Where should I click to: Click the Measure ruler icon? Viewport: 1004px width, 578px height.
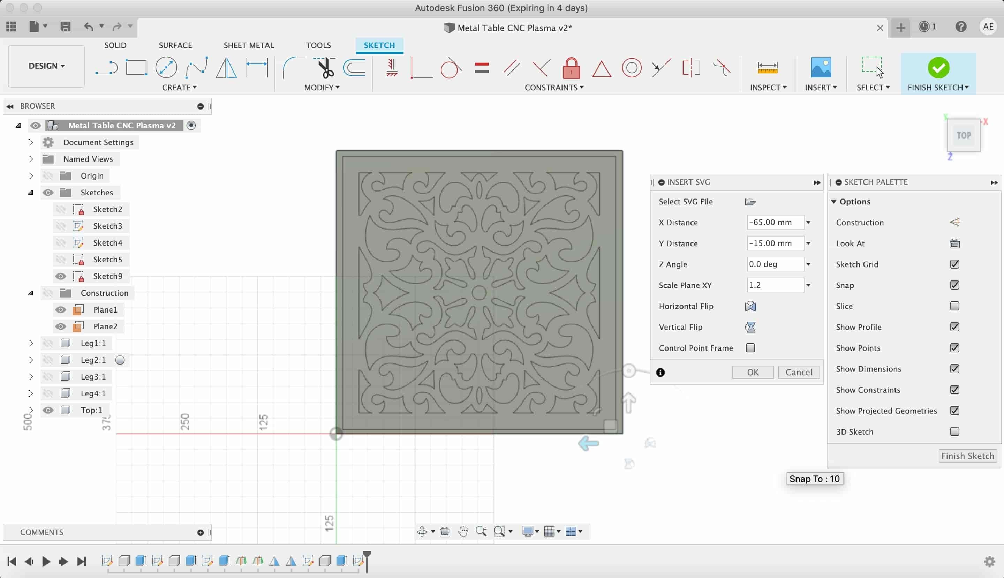click(x=768, y=68)
